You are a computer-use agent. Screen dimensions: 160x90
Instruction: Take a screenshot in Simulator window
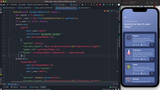pyautogui.click(x=152, y=3)
